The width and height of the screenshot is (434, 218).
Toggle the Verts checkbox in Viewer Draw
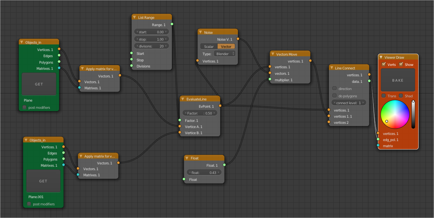point(384,64)
